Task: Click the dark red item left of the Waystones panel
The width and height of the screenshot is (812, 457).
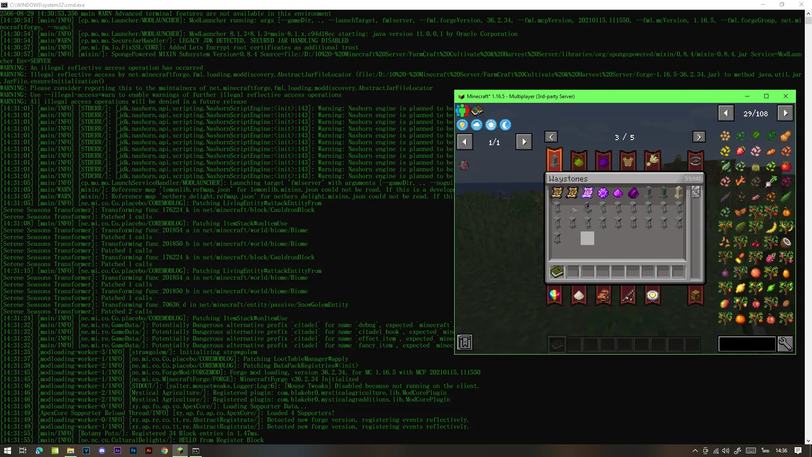Action: pyautogui.click(x=464, y=165)
